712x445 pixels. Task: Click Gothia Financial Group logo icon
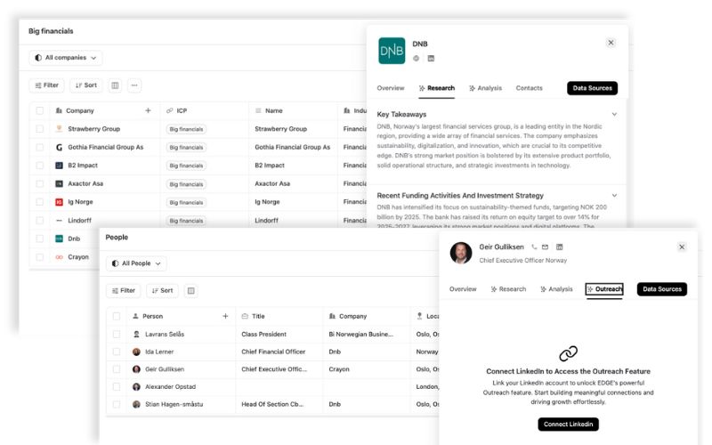pos(59,147)
